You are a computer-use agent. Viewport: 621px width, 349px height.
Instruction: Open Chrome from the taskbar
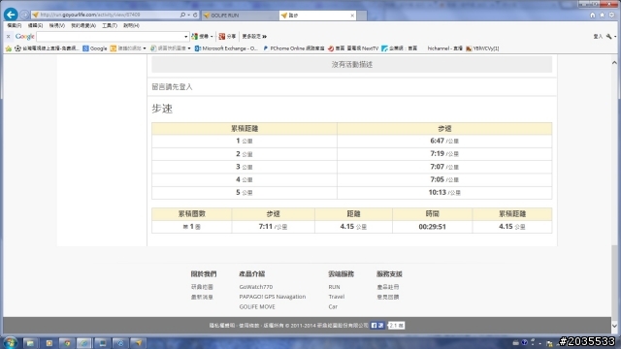(x=67, y=343)
